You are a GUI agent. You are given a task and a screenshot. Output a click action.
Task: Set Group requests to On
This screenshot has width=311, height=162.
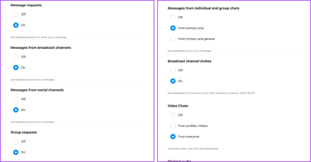pyautogui.click(x=16, y=152)
